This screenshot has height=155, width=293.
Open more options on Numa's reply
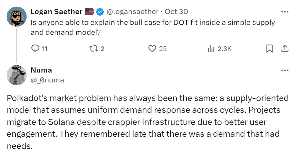tap(284, 70)
